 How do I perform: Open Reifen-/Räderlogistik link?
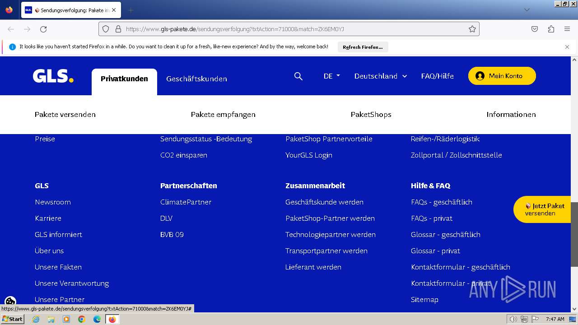pos(445,139)
